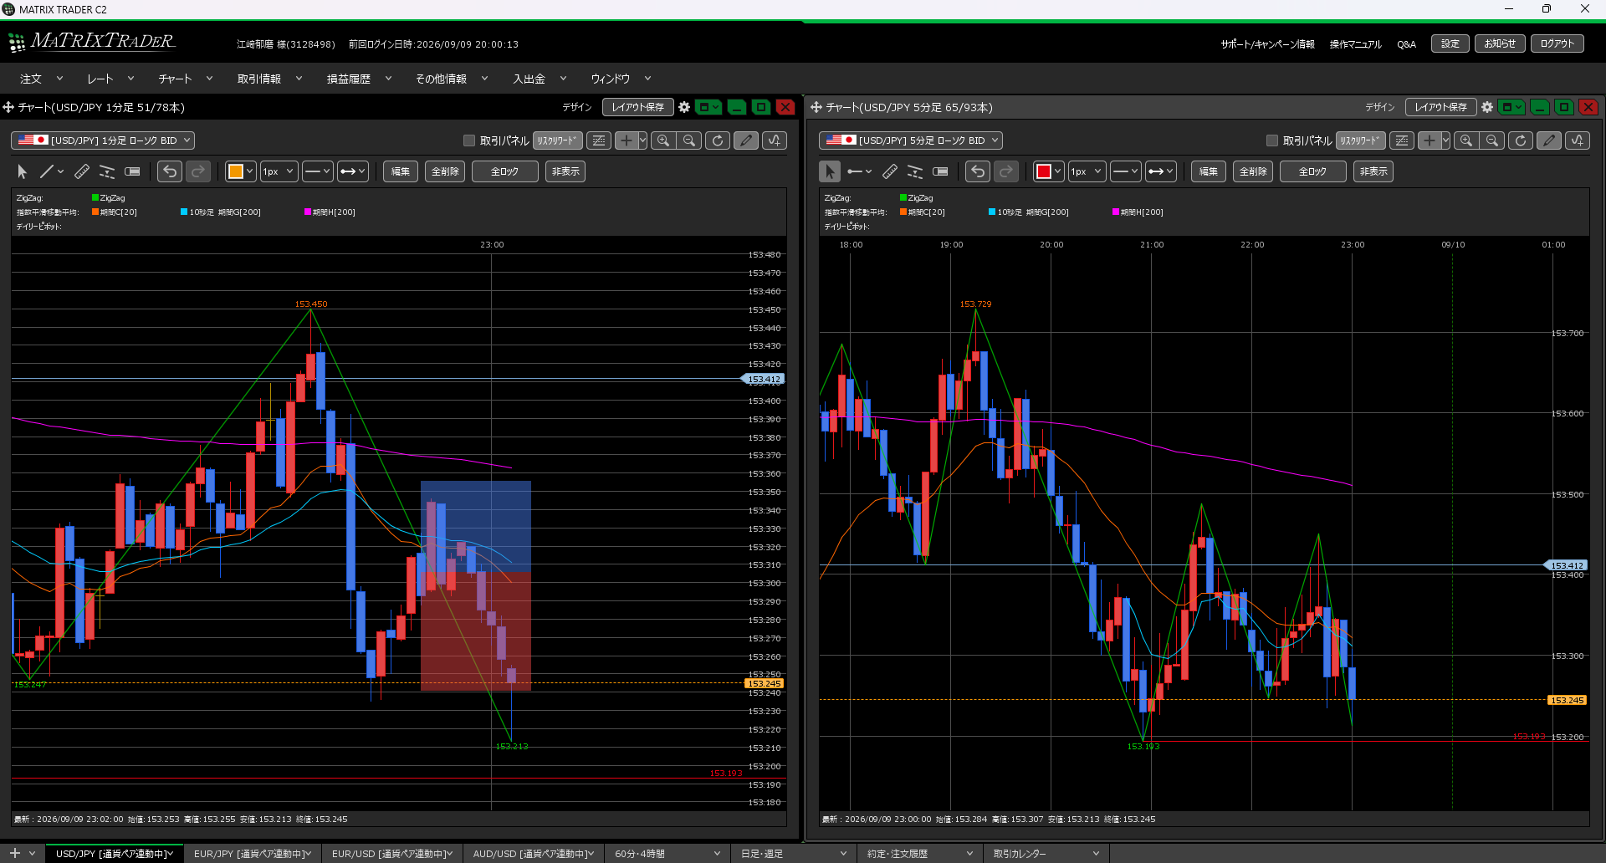
Task: Undo last drawing in the 1-minute chart
Action: pyautogui.click(x=170, y=171)
